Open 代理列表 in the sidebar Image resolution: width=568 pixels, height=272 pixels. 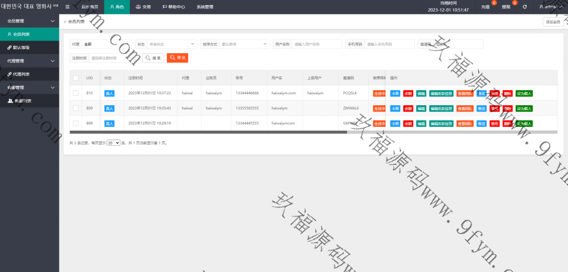pyautogui.click(x=21, y=74)
